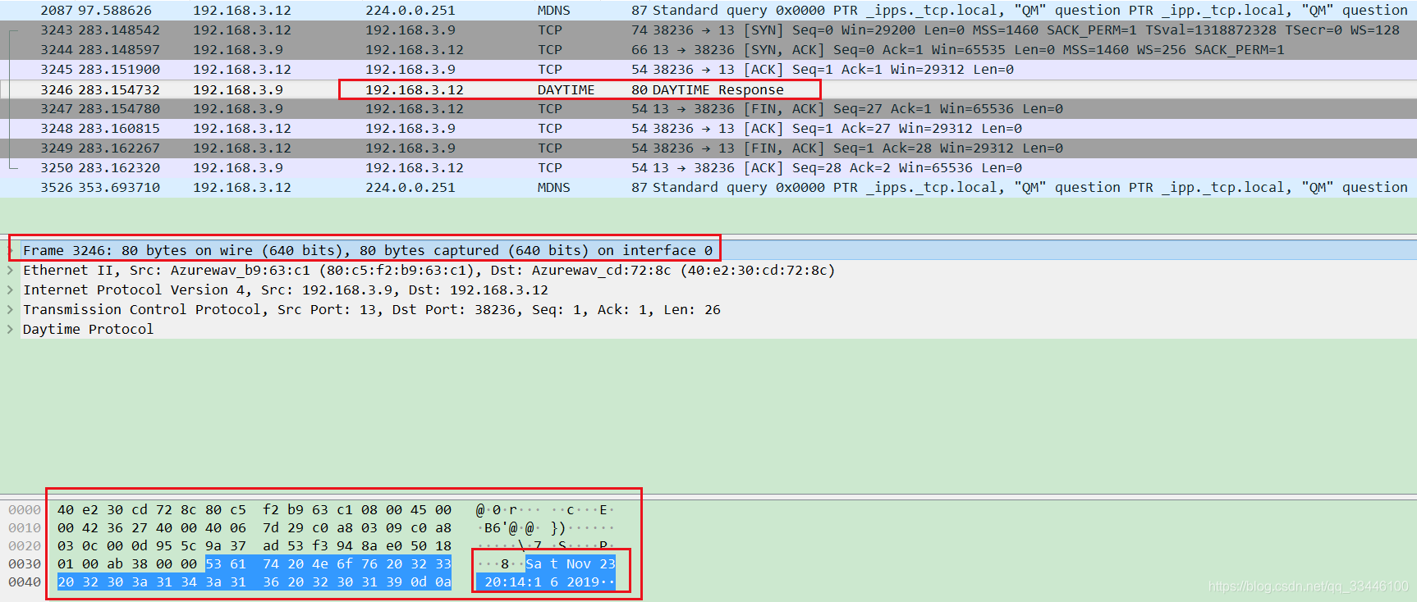Click Internet Protocol Version 4 row text
Screen dimensions: 1417x602
coord(286,290)
